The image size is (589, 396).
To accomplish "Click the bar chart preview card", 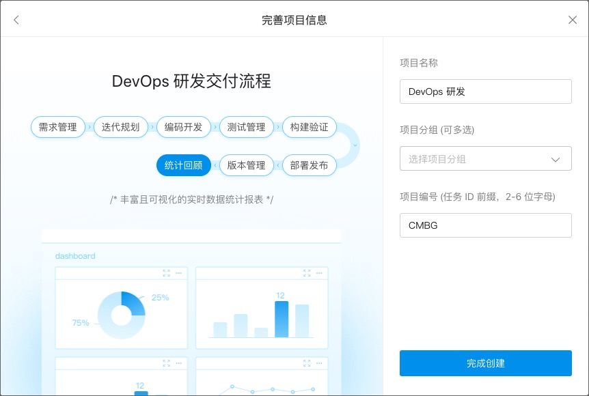I will pyautogui.click(x=262, y=308).
